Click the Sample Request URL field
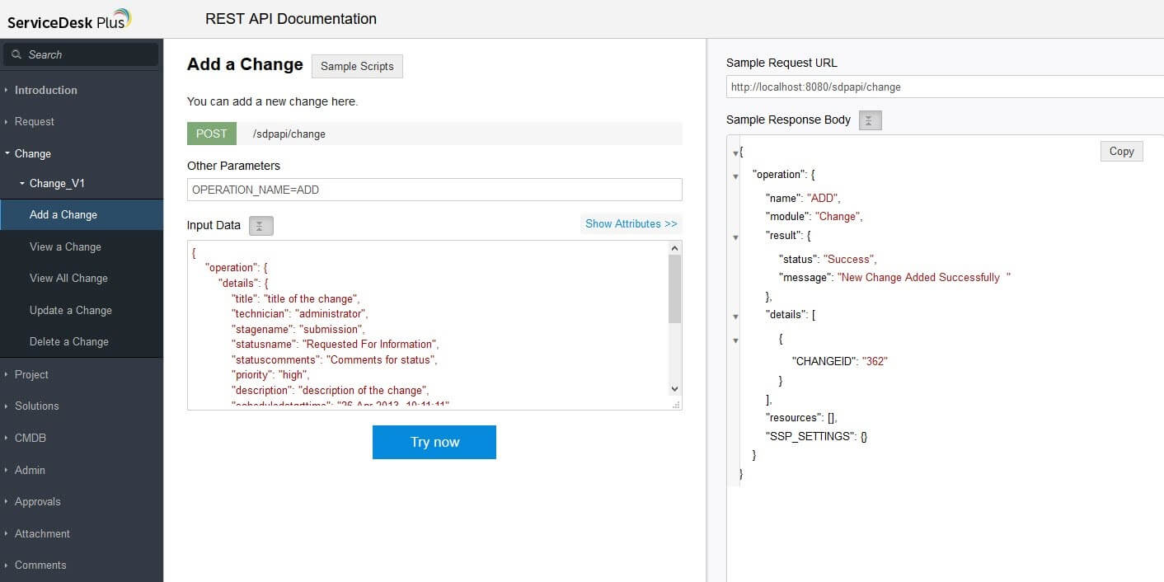This screenshot has width=1164, height=582. point(945,87)
